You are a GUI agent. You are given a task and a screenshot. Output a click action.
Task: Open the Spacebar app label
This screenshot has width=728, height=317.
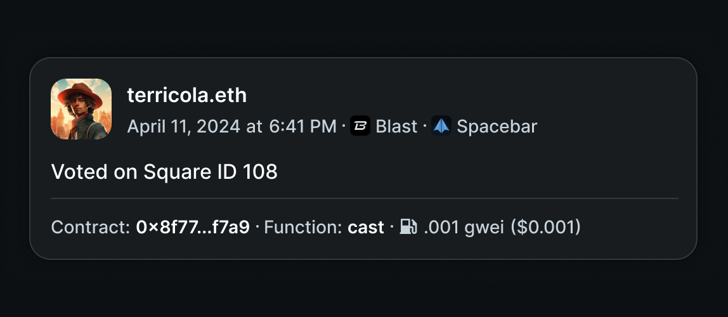(x=497, y=127)
